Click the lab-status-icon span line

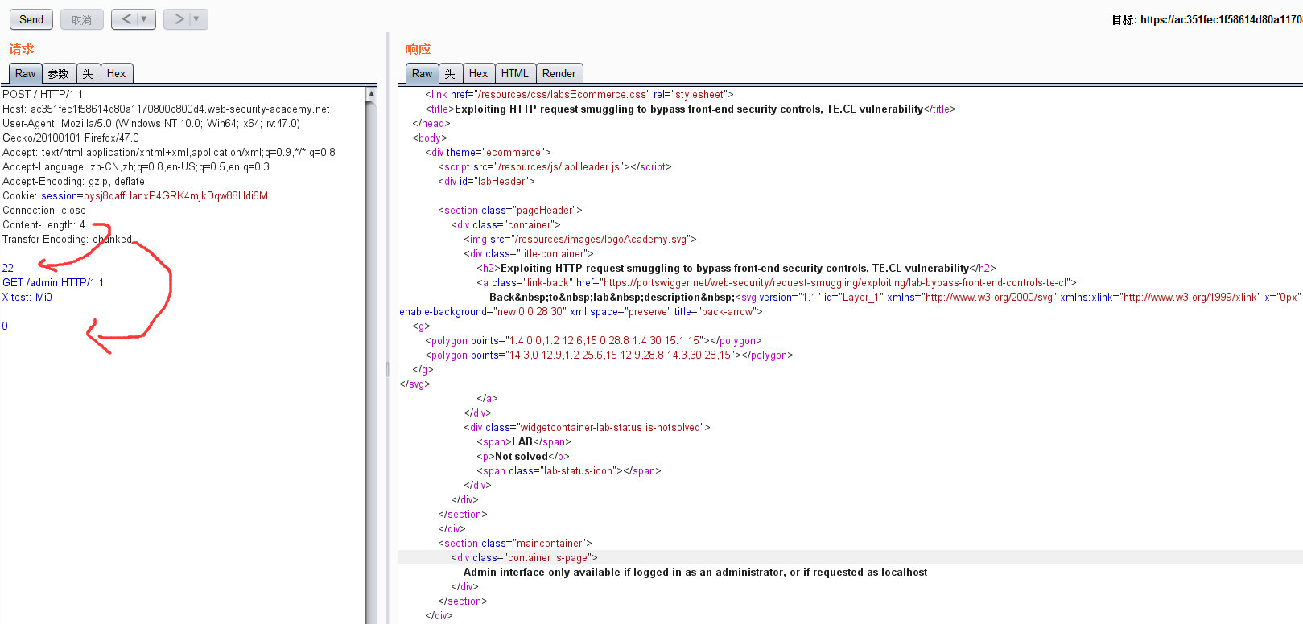tap(568, 470)
